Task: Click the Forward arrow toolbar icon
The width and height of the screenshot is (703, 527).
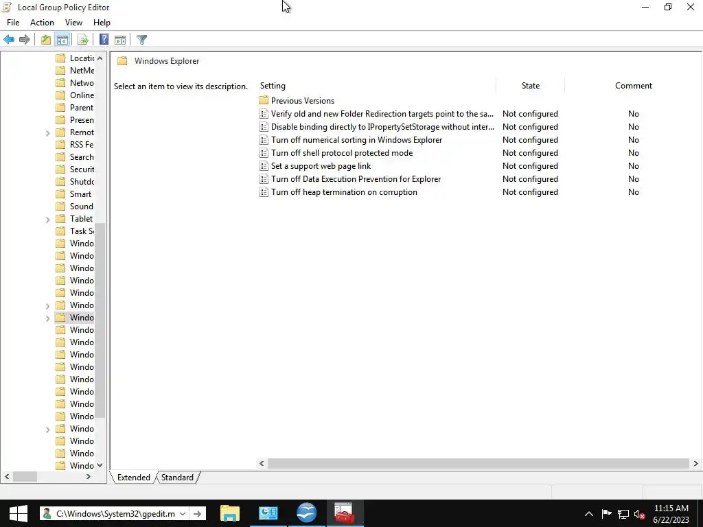Action: 25,40
